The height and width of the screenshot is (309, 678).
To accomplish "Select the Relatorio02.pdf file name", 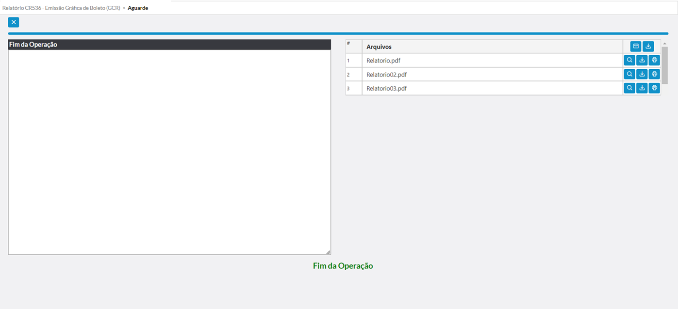I will tap(386, 75).
